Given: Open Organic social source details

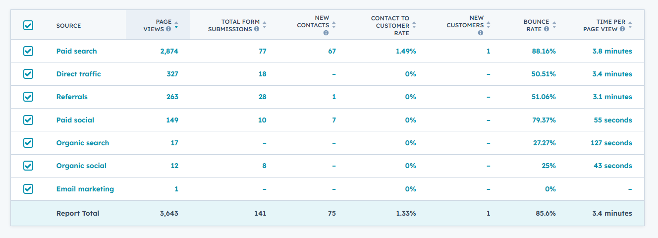Looking at the screenshot, I should point(81,166).
